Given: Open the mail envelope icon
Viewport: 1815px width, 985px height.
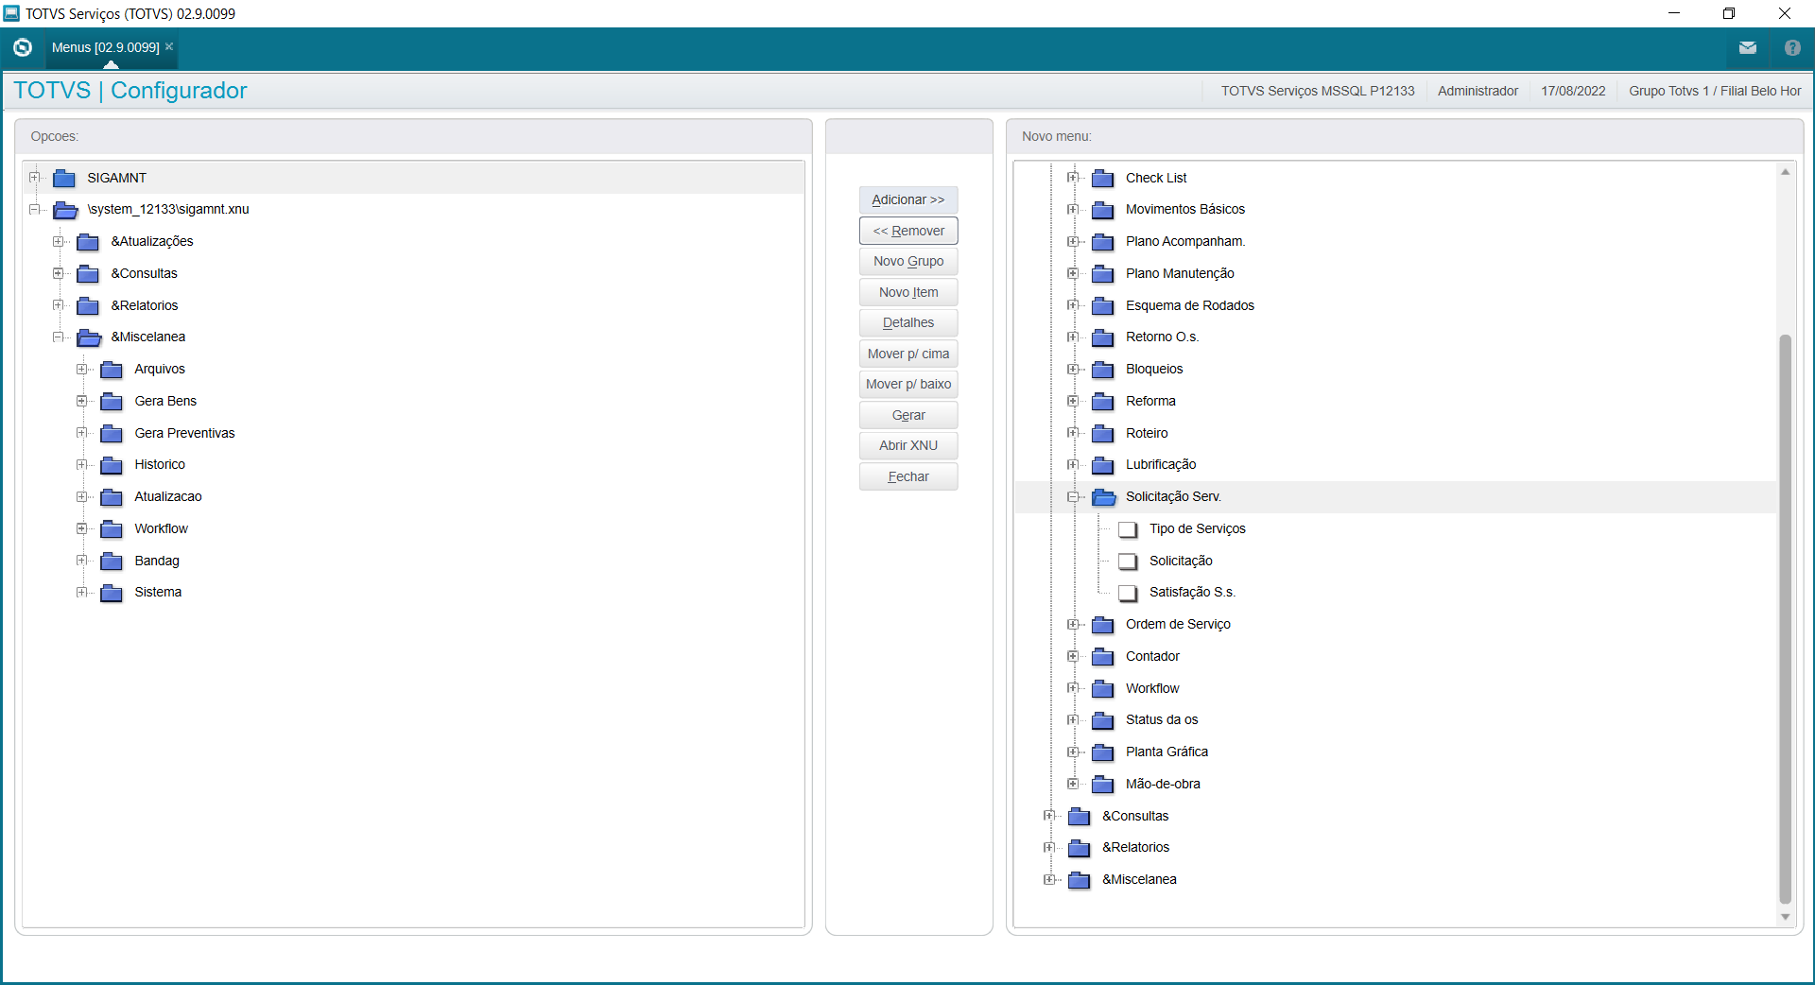Looking at the screenshot, I should (1748, 47).
